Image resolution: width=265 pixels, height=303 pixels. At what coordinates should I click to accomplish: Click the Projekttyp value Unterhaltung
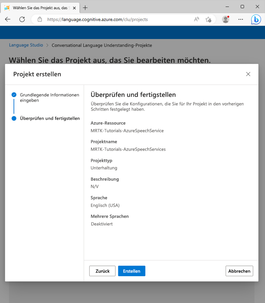coord(104,168)
